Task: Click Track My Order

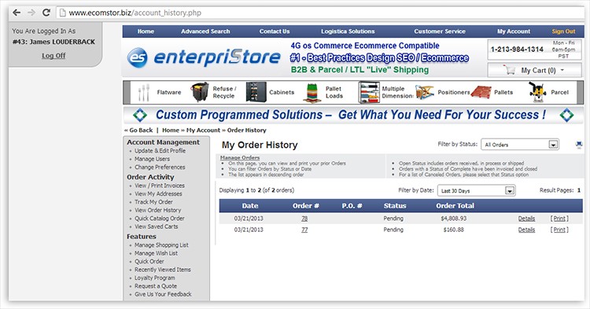Action: [x=153, y=202]
